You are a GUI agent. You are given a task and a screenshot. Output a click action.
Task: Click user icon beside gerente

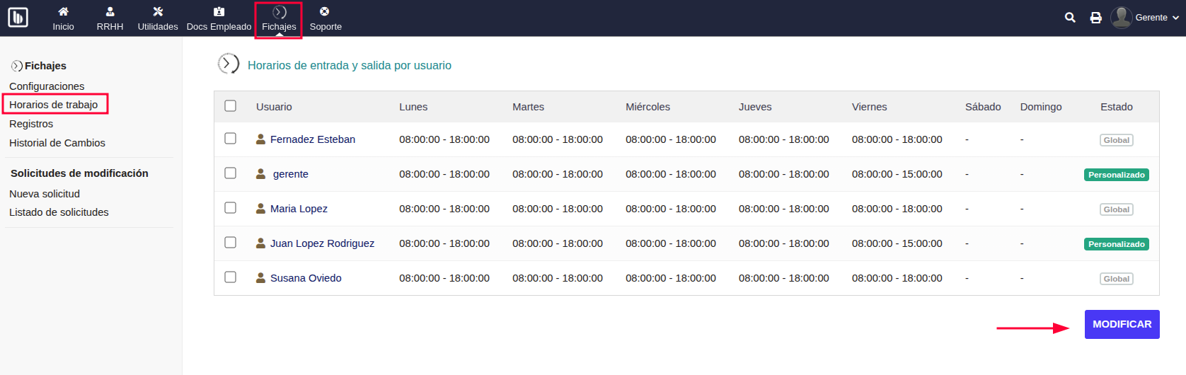[x=260, y=174]
